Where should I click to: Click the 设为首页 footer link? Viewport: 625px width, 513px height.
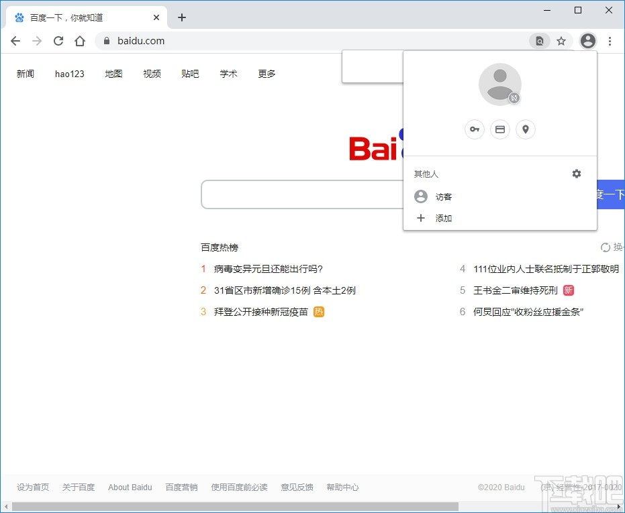33,487
